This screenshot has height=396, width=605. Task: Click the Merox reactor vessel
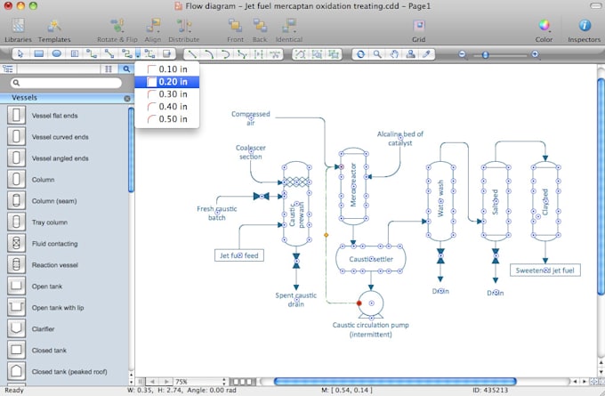tap(353, 186)
